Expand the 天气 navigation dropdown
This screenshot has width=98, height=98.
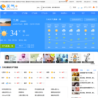[15, 13]
